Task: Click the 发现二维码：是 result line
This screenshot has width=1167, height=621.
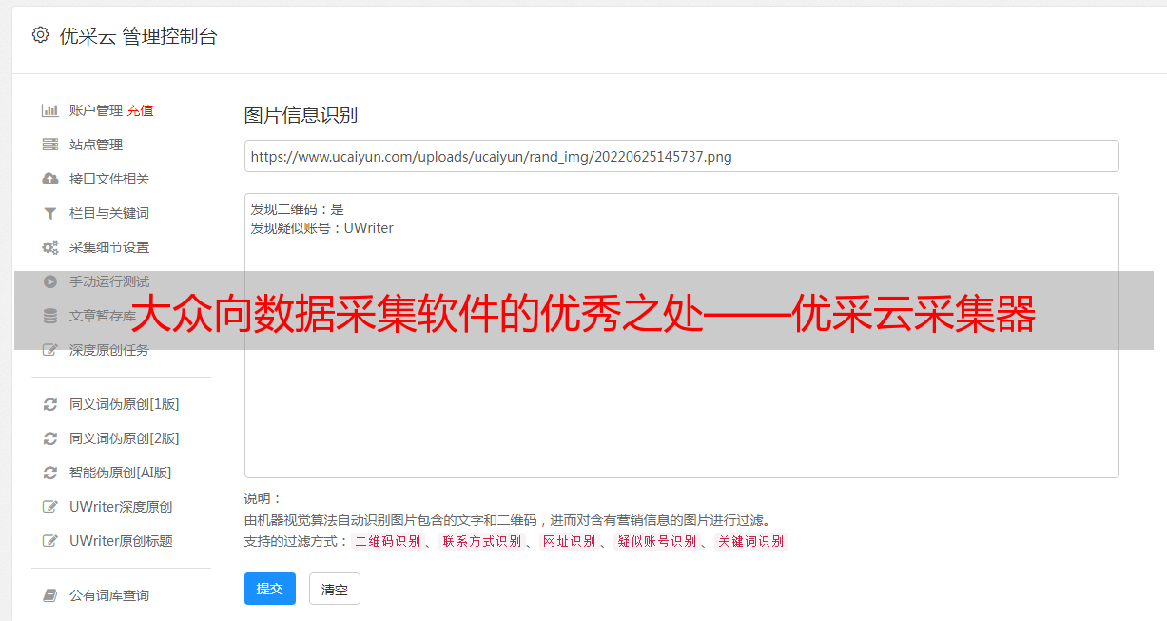Action: click(298, 209)
